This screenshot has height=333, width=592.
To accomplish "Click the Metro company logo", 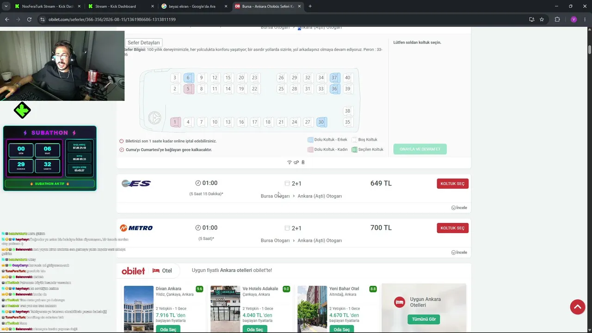I will click(x=136, y=228).
